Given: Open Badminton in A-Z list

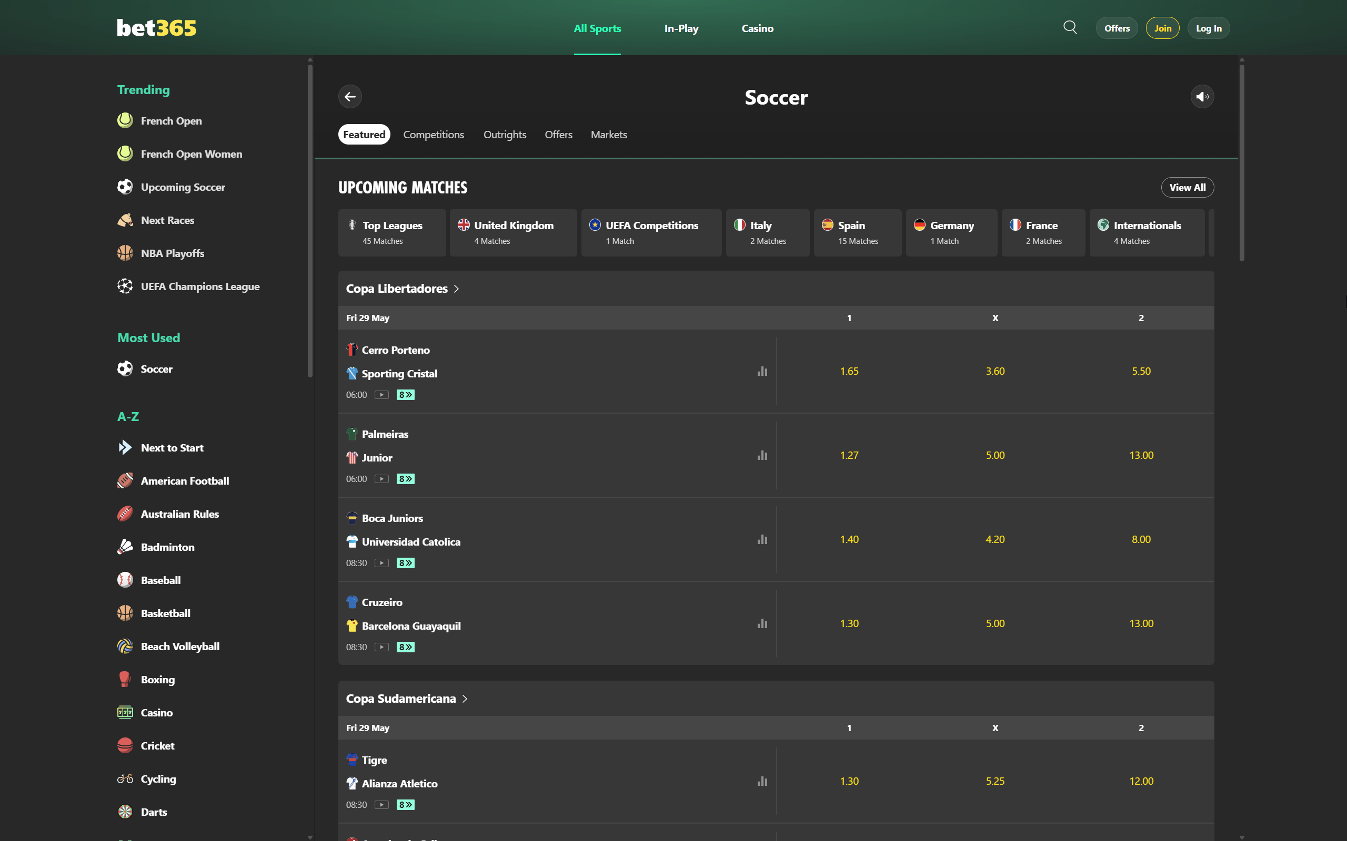Looking at the screenshot, I should coord(156,547).
